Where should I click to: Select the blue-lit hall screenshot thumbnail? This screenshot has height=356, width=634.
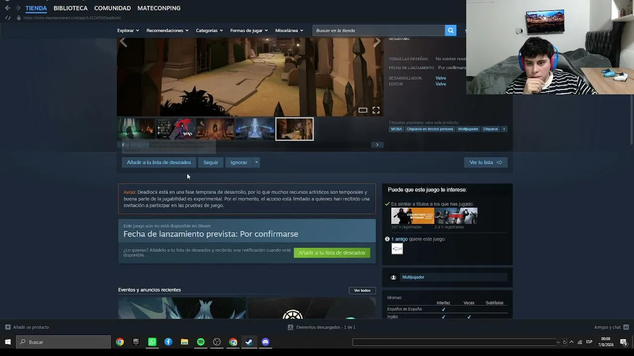255,129
